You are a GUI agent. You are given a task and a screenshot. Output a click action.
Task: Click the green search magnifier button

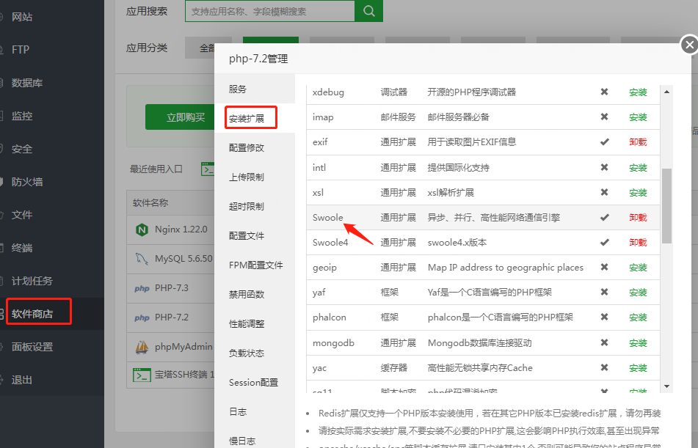368,11
